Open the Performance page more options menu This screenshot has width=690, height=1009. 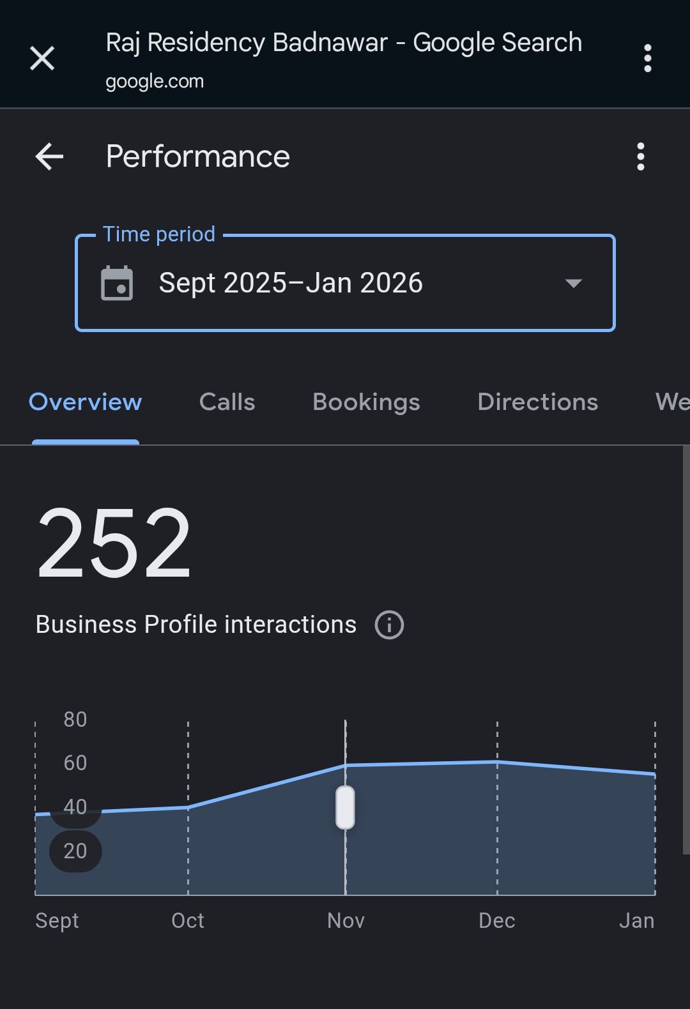[x=640, y=156]
